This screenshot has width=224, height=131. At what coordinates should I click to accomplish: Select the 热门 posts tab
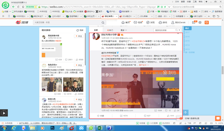(110, 30)
